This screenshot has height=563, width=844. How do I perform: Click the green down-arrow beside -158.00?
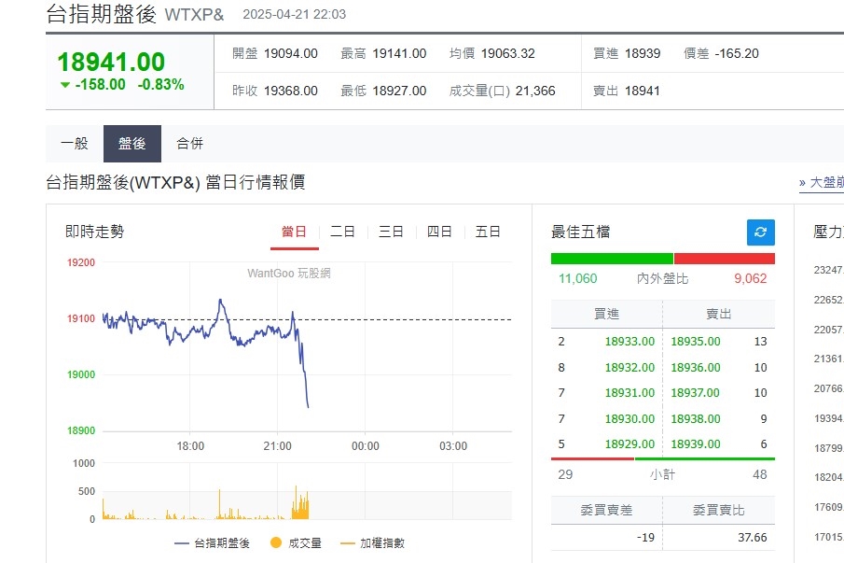coord(64,85)
